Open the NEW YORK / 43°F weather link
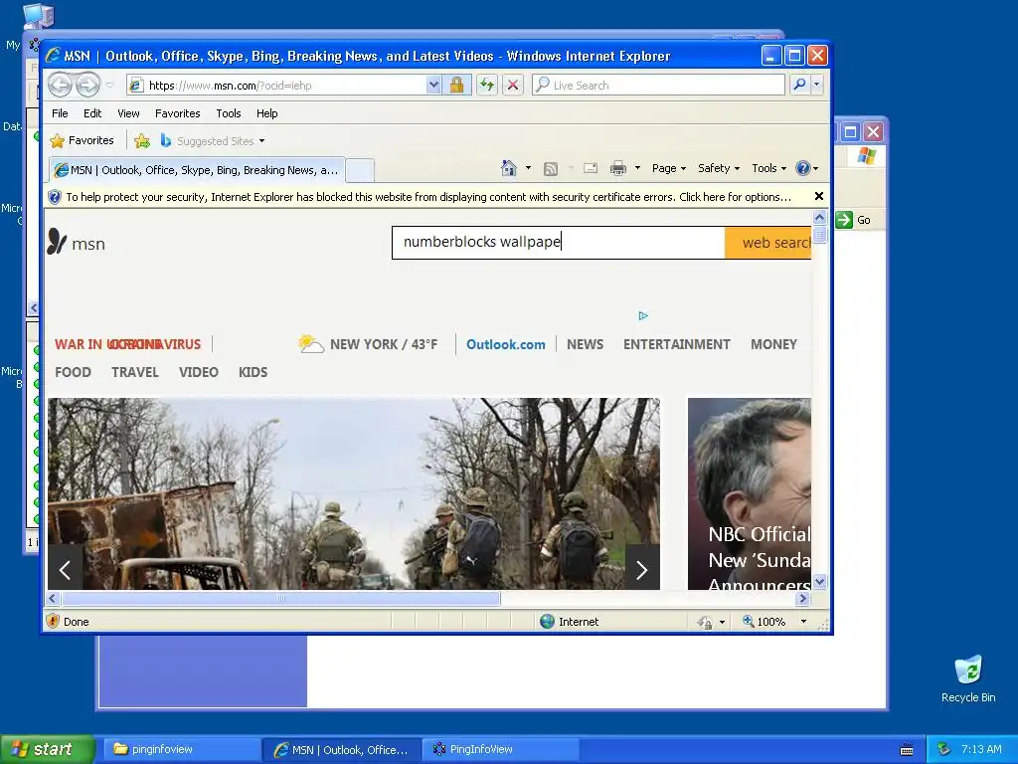 click(384, 344)
